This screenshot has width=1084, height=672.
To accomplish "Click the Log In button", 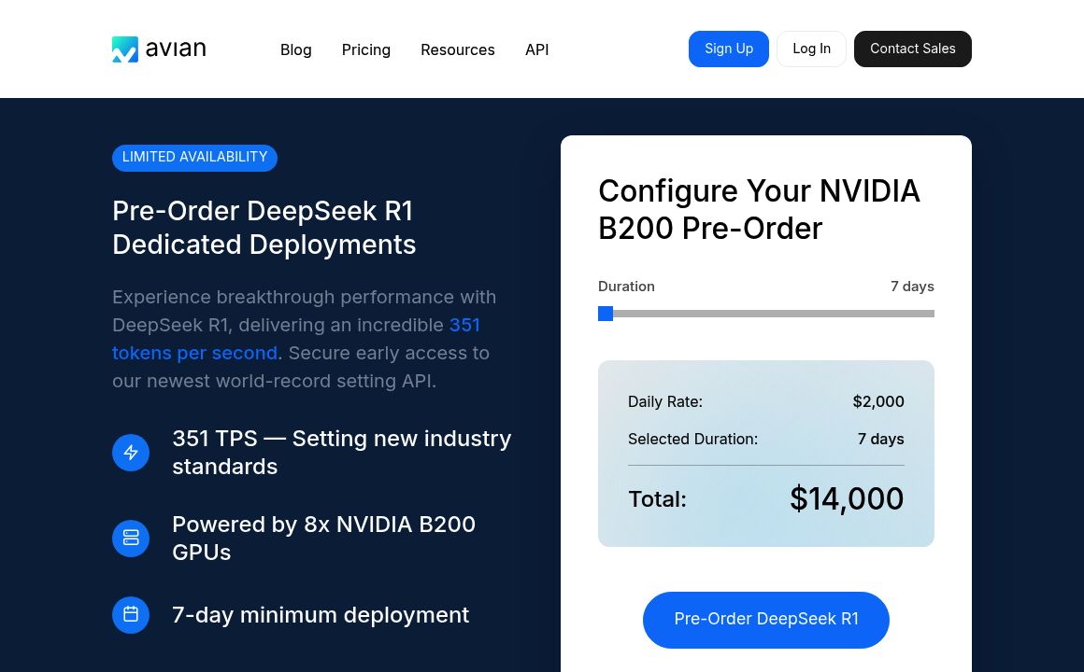I will click(811, 49).
